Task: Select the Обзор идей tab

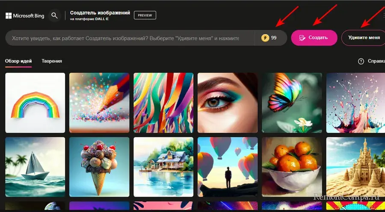Action: point(18,61)
